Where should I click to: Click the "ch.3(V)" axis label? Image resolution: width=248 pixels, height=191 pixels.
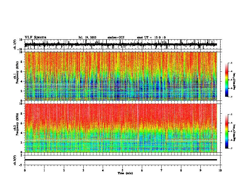point(15,160)
